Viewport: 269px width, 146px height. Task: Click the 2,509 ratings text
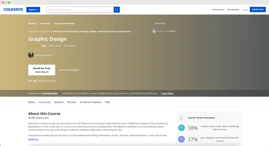coord(54,46)
